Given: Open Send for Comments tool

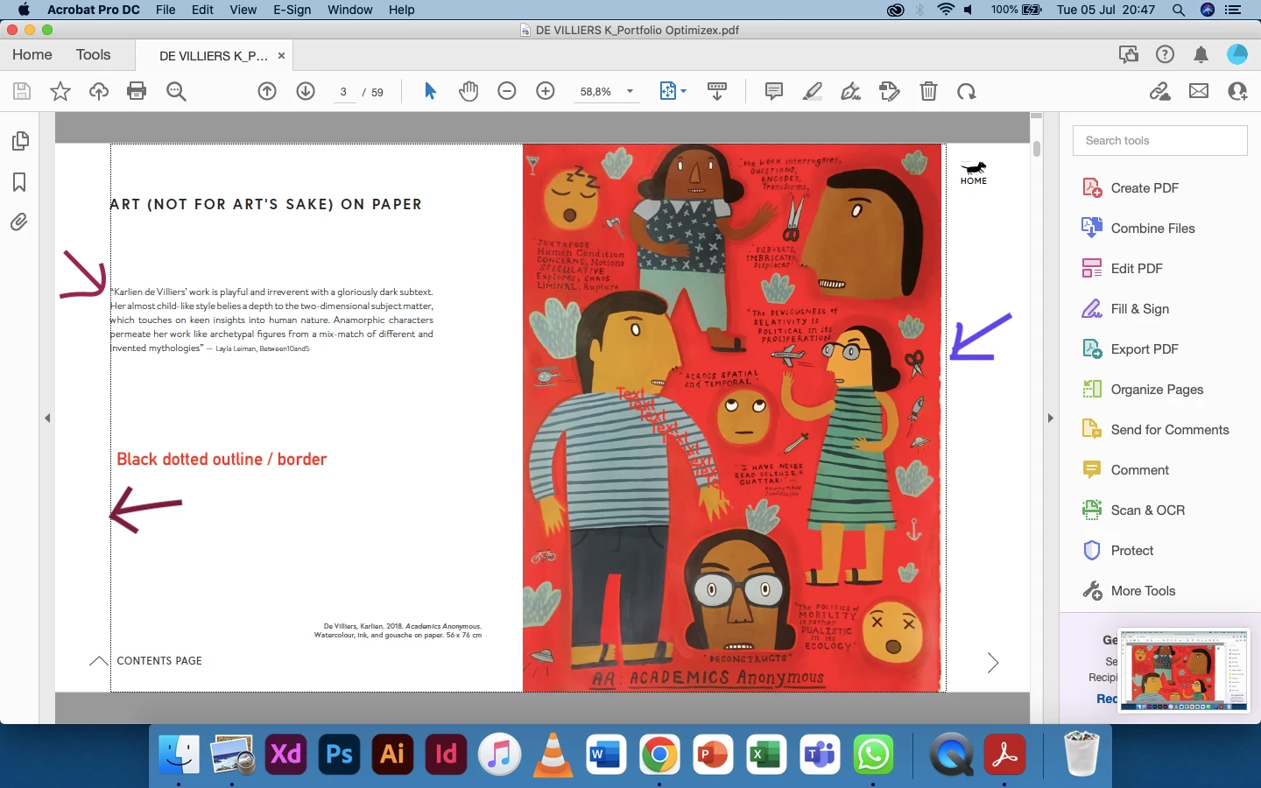Looking at the screenshot, I should pos(1170,430).
